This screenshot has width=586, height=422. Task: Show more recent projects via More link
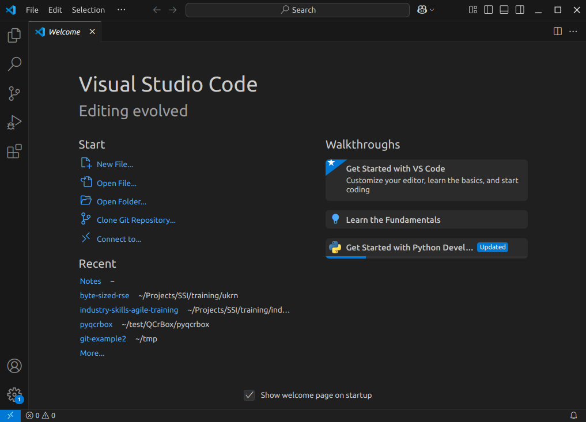coord(92,353)
